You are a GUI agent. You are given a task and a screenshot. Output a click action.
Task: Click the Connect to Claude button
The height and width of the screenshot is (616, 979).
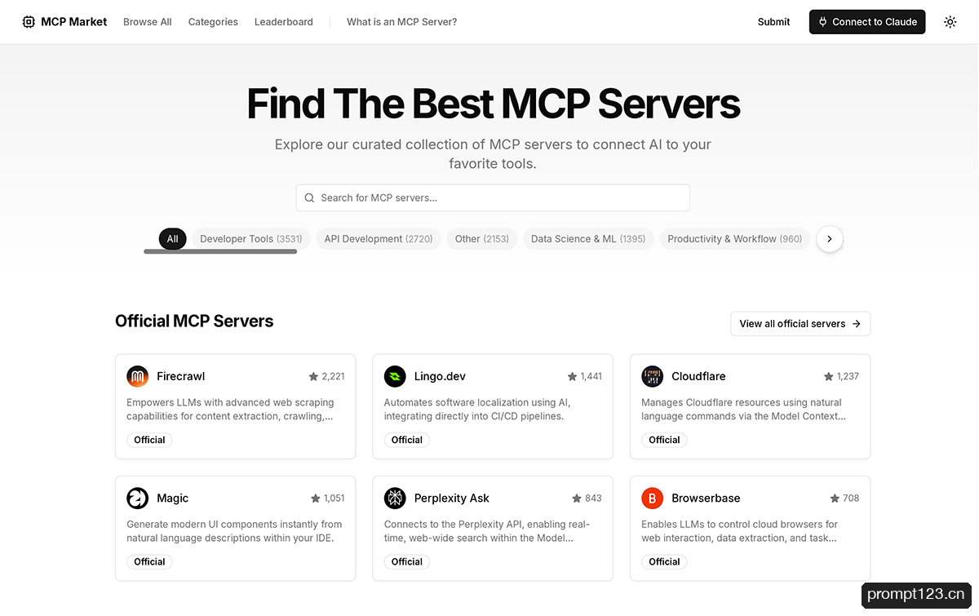867,22
